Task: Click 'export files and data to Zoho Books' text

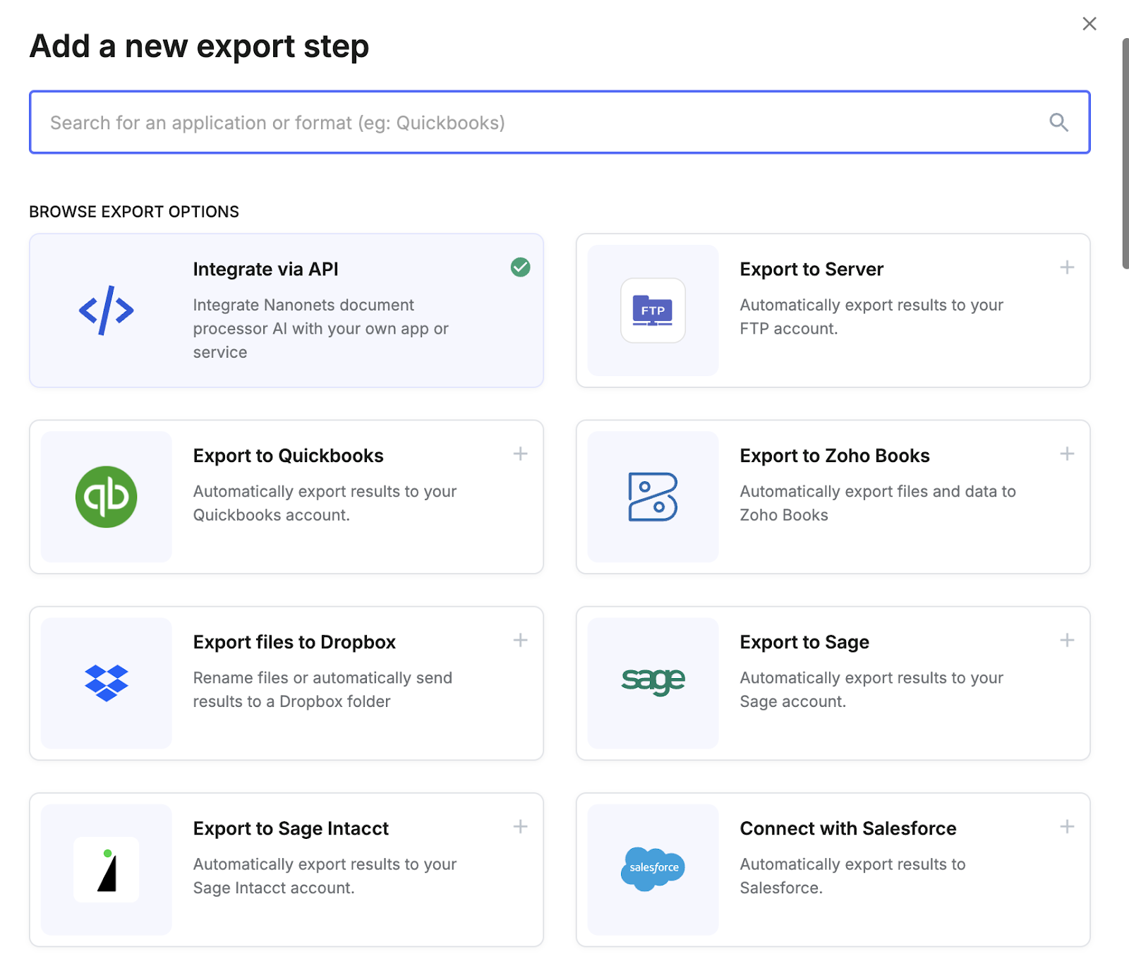Action: coord(878,503)
